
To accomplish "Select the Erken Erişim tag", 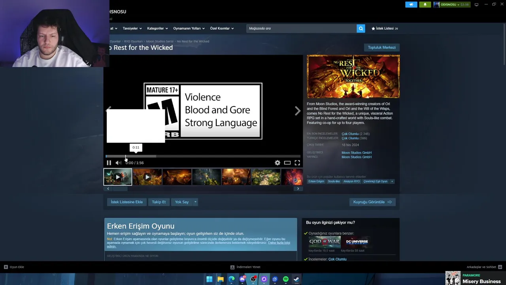I will pyautogui.click(x=316, y=181).
